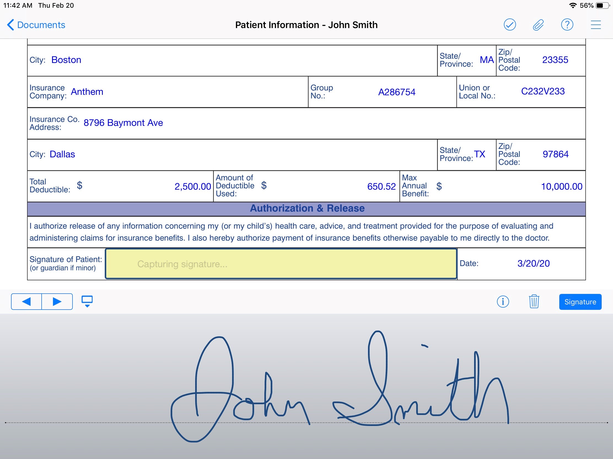This screenshot has height=459, width=613.
Task: Open the hamburger menu icon
Action: (x=596, y=25)
